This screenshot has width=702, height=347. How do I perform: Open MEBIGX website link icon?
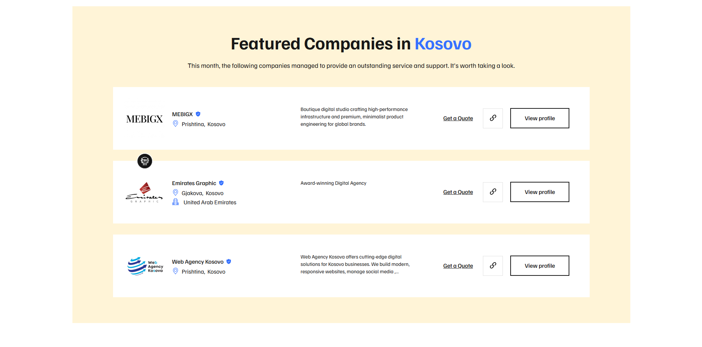pyautogui.click(x=493, y=118)
